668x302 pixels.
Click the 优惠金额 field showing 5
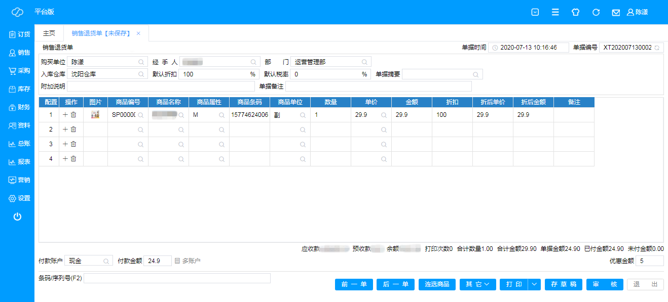(x=650, y=261)
